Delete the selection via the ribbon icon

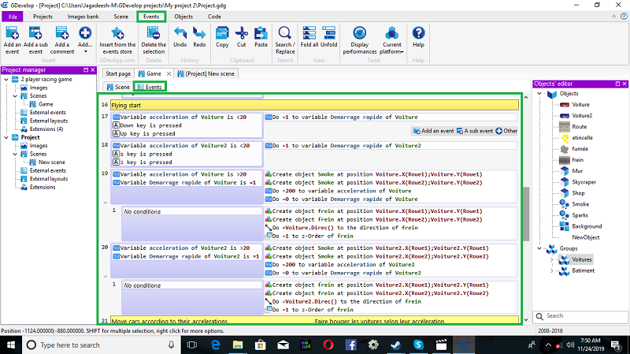coord(154,34)
